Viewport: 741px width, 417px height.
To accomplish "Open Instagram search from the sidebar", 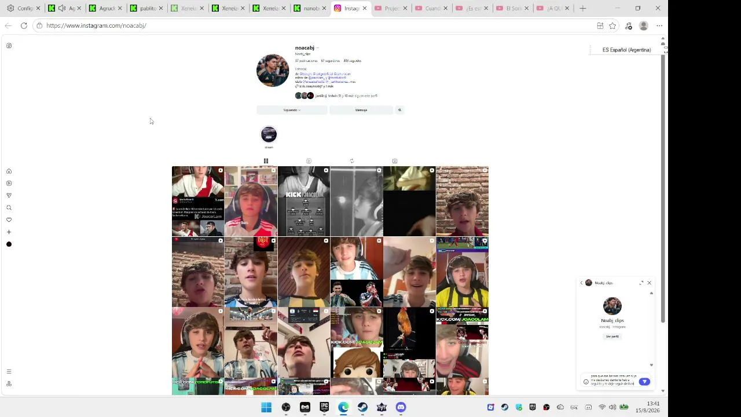I will point(9,208).
